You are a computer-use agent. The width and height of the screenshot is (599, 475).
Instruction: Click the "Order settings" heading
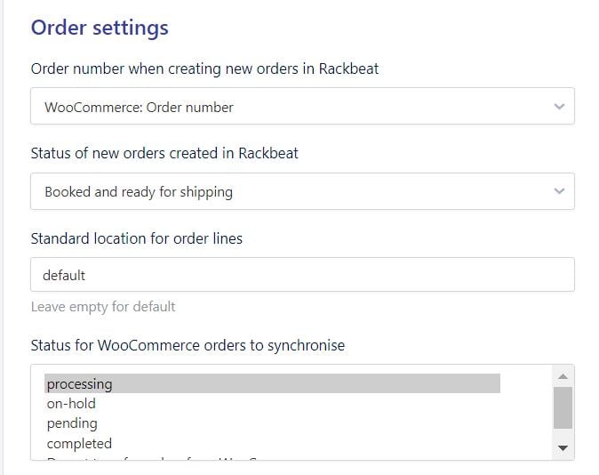point(100,28)
